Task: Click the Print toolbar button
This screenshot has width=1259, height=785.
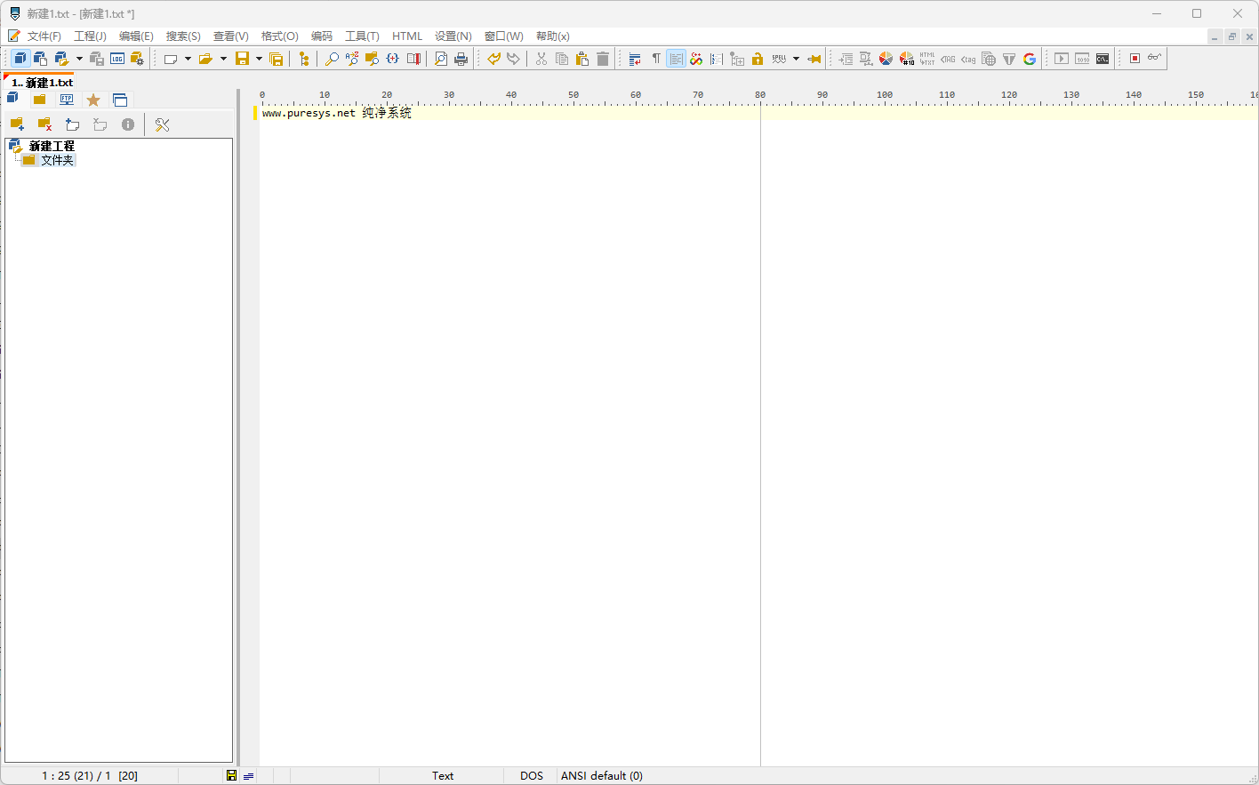Action: point(461,58)
